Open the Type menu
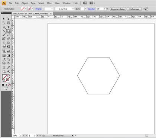The width and height of the screenshot is (156, 138). 33,3
